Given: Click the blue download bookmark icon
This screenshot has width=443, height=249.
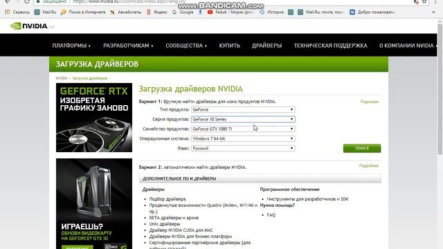Looking at the screenshot, I should (200, 12).
